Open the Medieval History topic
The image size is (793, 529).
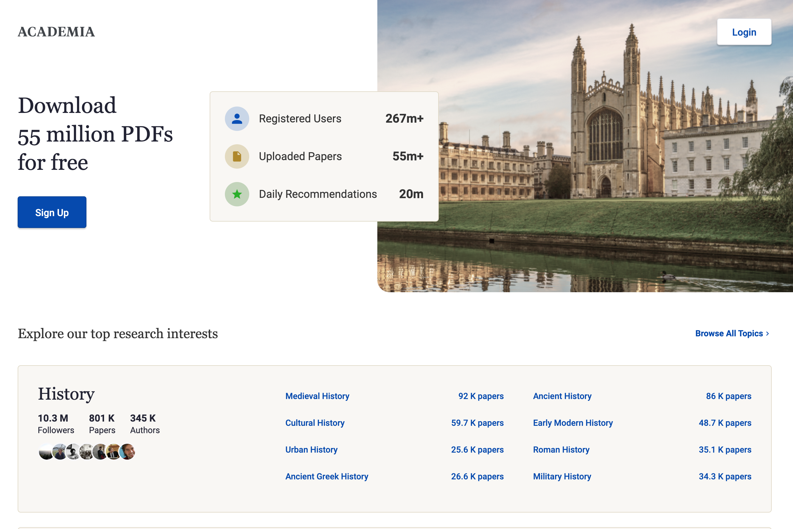tap(317, 396)
